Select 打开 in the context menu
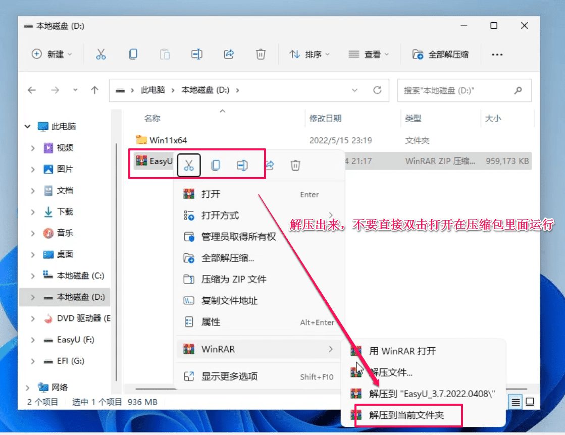This screenshot has height=435, width=565. pos(212,194)
